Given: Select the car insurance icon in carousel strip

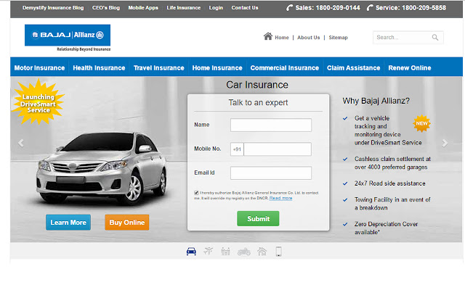Looking at the screenshot, I should [191, 252].
